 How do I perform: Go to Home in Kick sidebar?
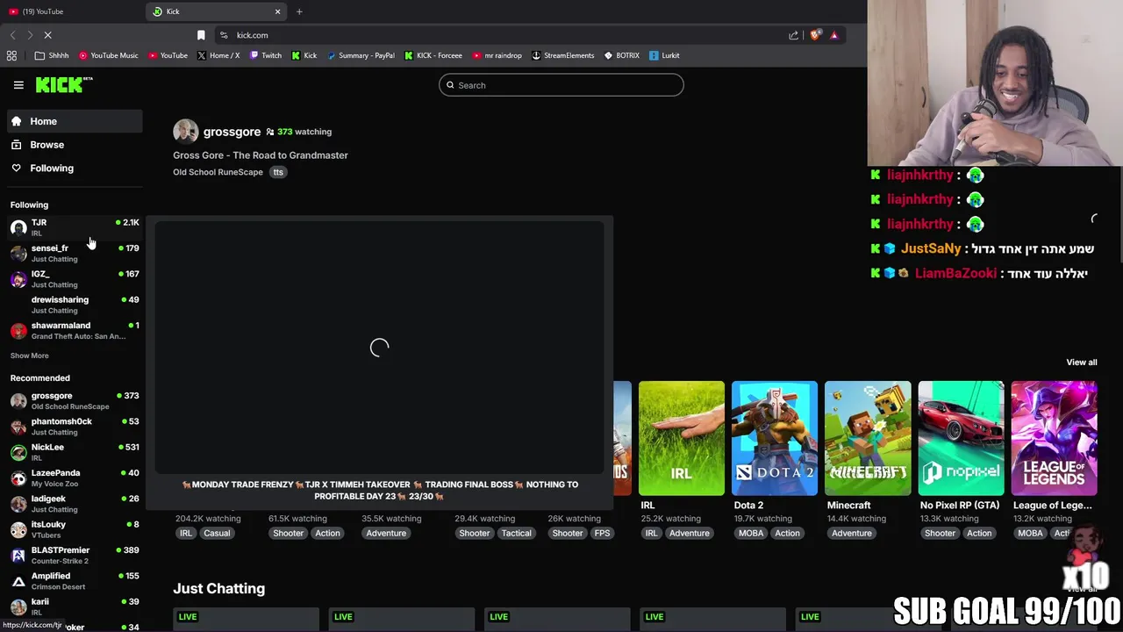point(74,121)
